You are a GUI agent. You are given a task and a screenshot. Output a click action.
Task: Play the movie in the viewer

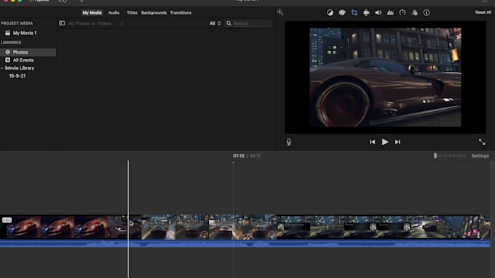(385, 142)
